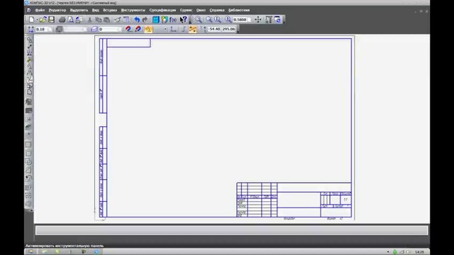Print the document with the printer icon
This screenshot has height=255, width=454.
pos(62,20)
